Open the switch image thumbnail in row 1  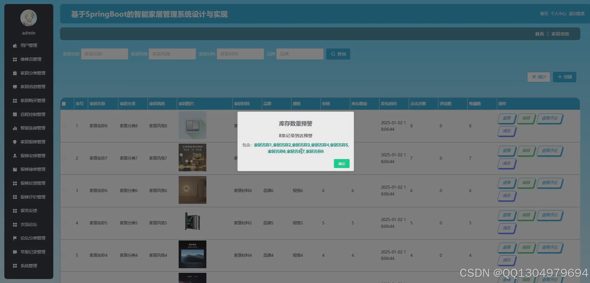click(x=192, y=125)
